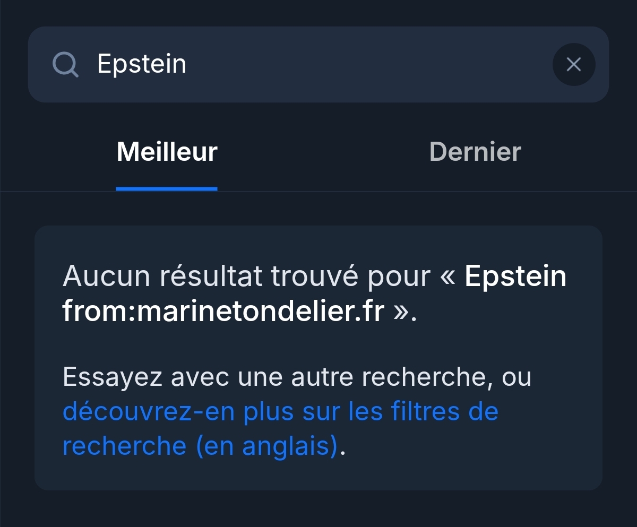Click the empty bottom area of the no-results card
This screenshot has height=527, width=637.
[318, 475]
